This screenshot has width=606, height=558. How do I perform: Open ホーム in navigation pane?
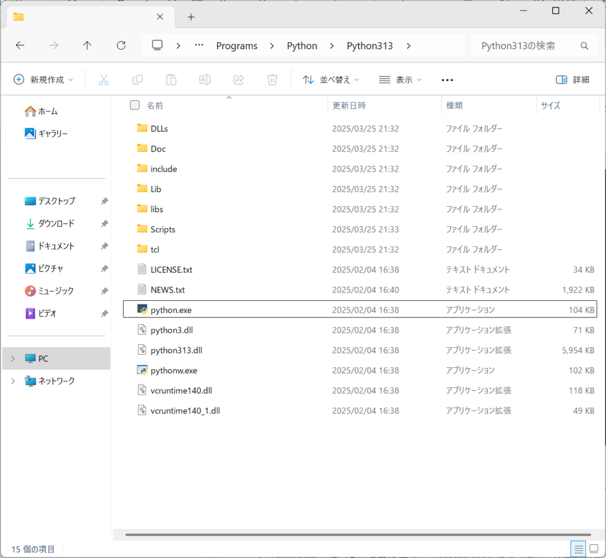[x=41, y=111]
